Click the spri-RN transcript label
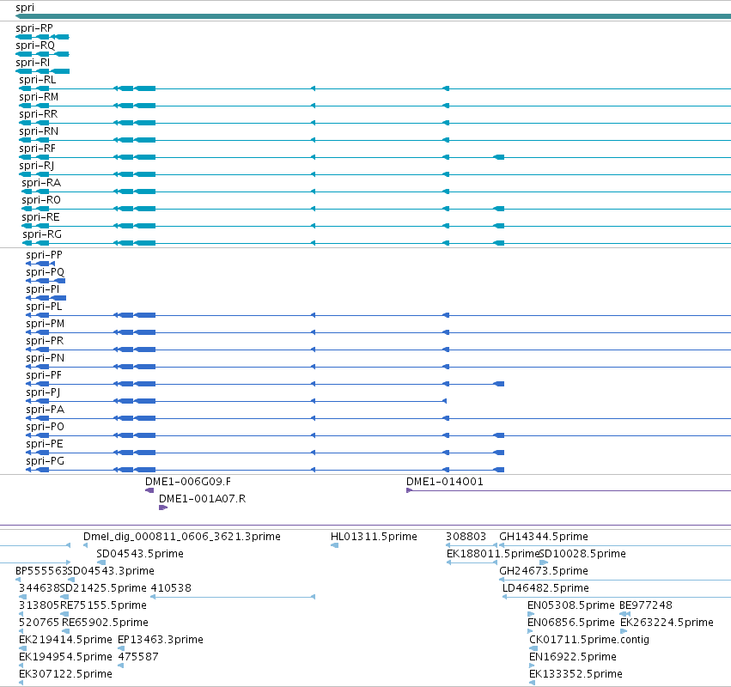 39,131
